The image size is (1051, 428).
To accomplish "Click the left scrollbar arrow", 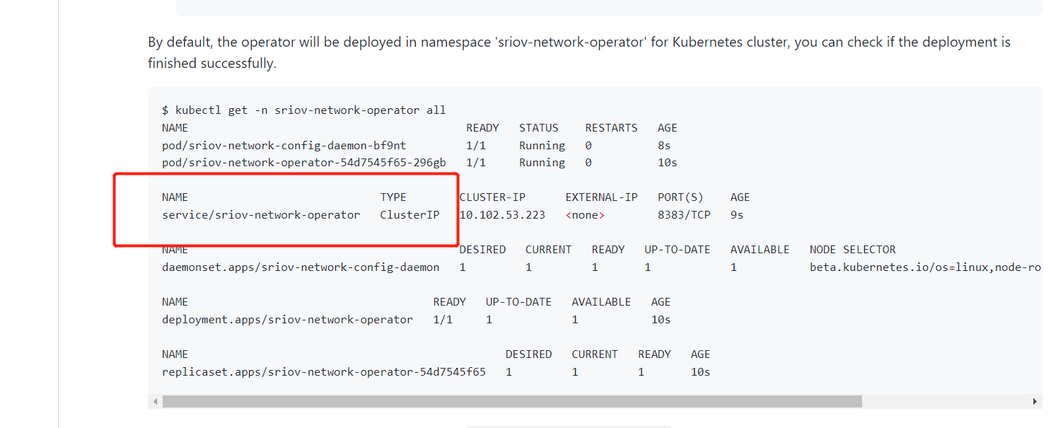I will pyautogui.click(x=155, y=401).
